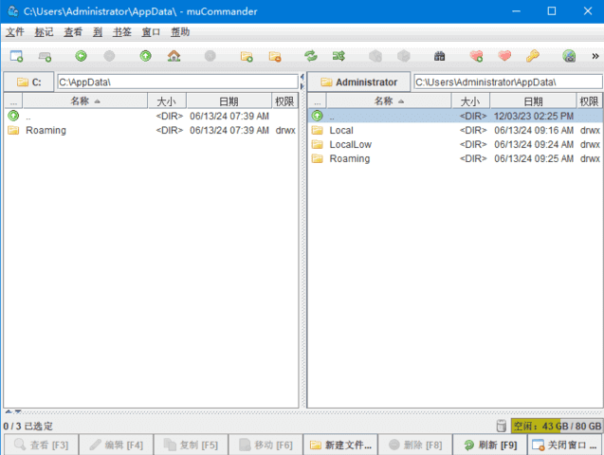Open 查看 menu
Viewport: 604px width, 455px height.
click(x=73, y=32)
